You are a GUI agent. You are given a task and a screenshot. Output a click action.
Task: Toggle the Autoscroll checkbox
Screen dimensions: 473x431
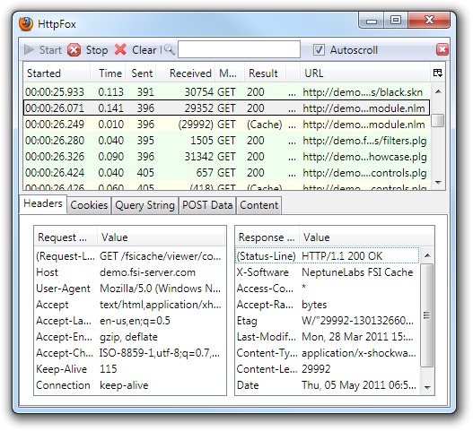click(x=319, y=49)
